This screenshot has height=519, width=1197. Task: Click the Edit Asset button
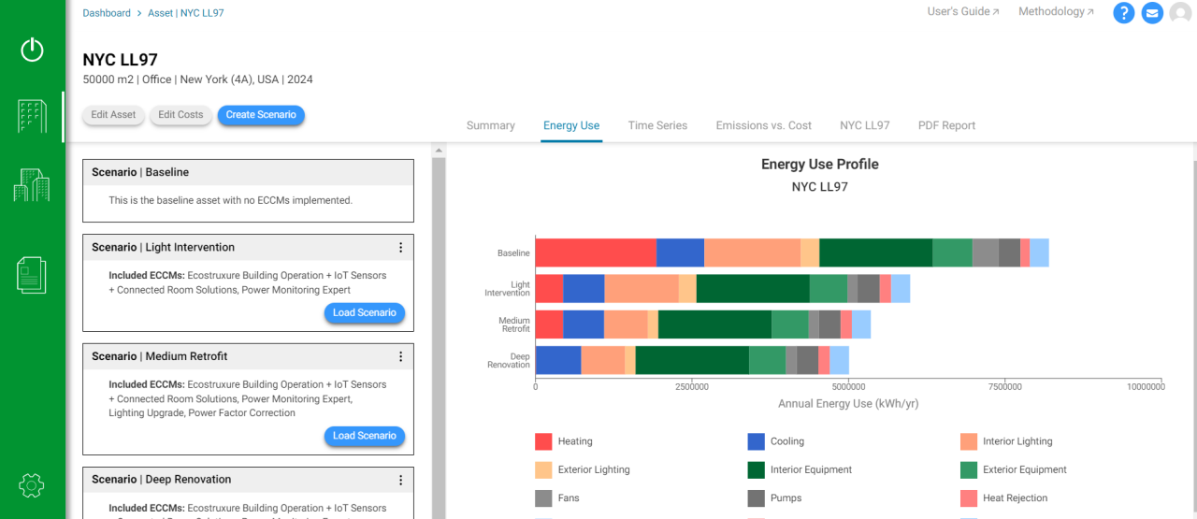[113, 115]
